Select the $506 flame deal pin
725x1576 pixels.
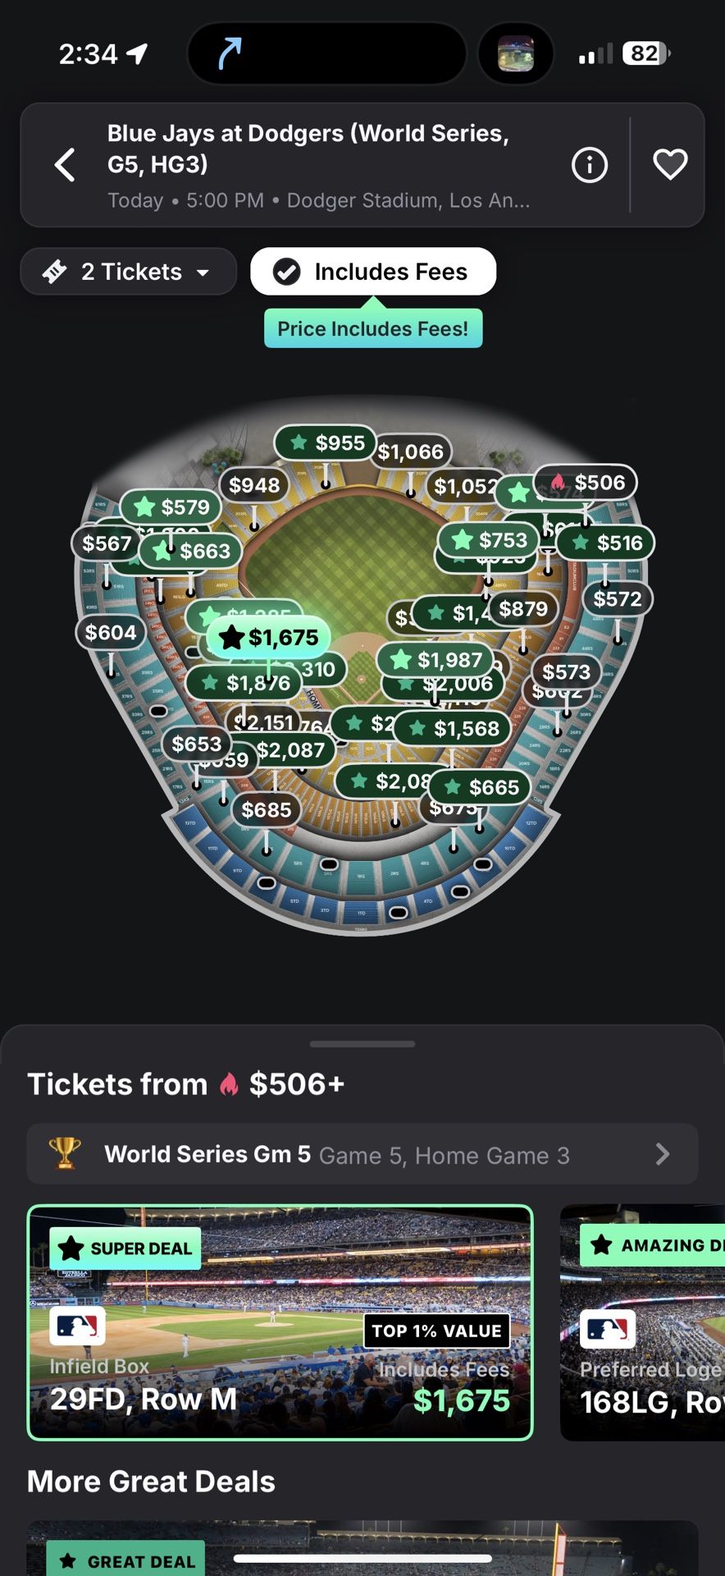tap(587, 483)
